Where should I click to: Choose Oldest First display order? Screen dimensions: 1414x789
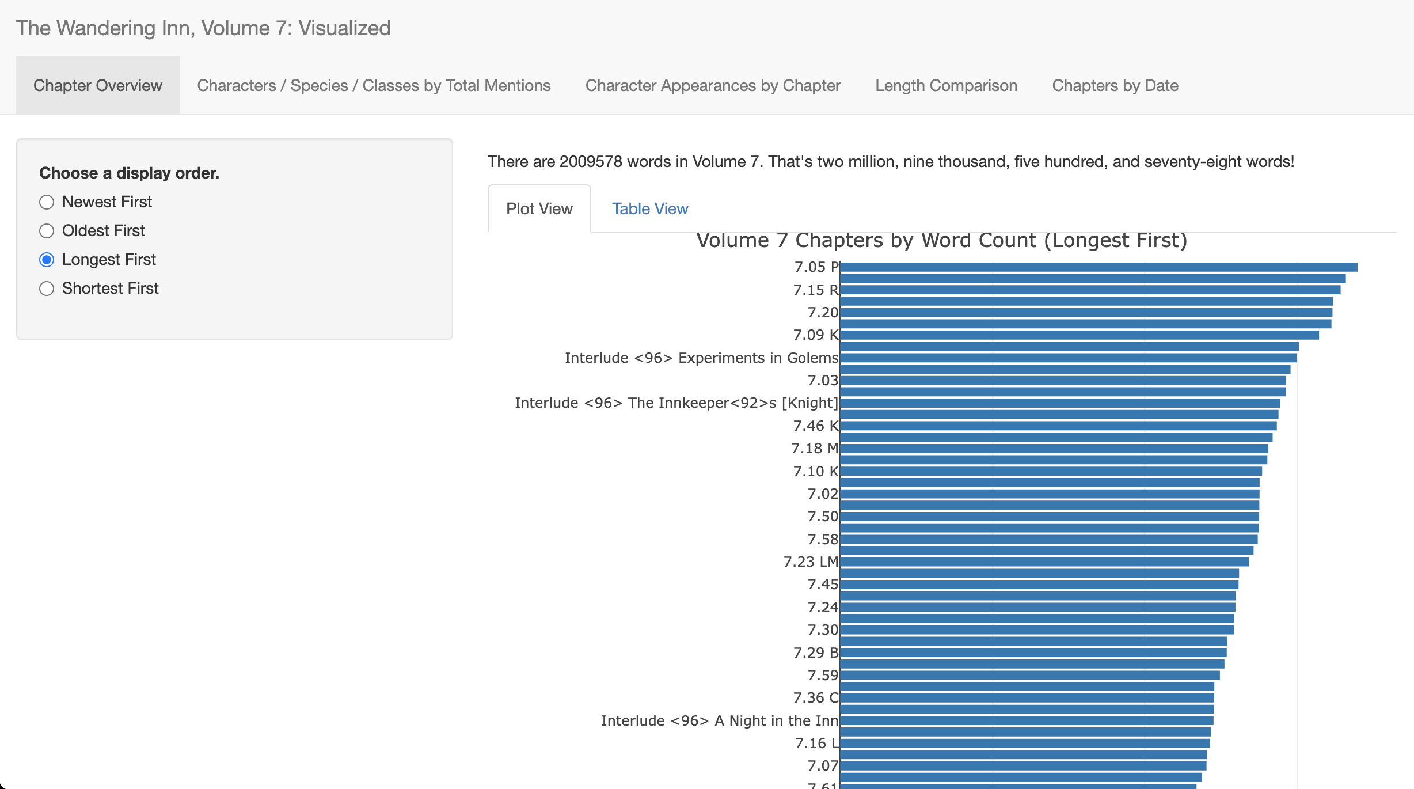(x=47, y=231)
